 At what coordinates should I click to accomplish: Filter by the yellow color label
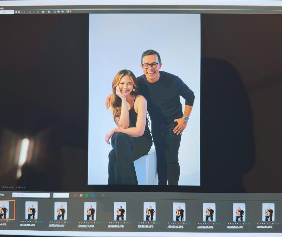click(81, 195)
